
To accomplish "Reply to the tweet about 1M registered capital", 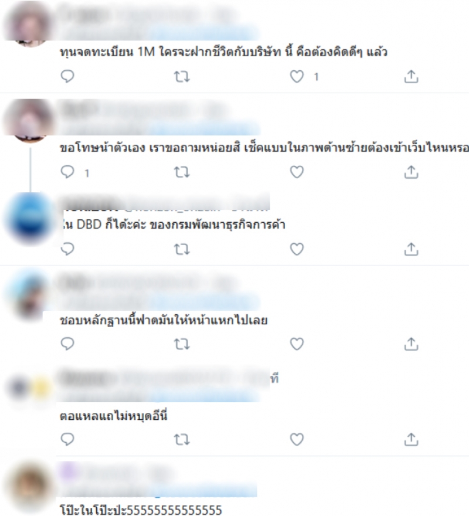I will [67, 76].
